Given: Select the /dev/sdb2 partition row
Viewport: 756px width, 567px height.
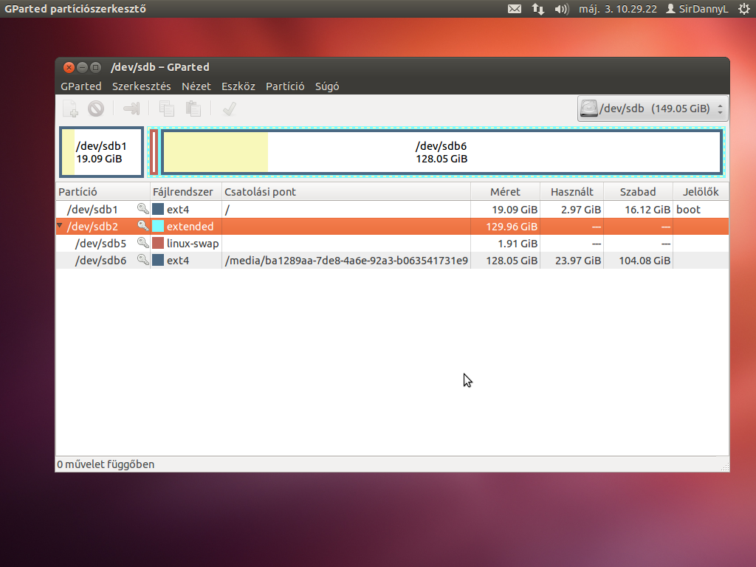Looking at the screenshot, I should [x=392, y=226].
